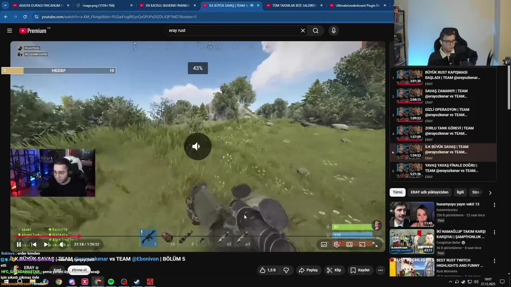
Task: Run search with magnifier button
Action: click(x=315, y=31)
